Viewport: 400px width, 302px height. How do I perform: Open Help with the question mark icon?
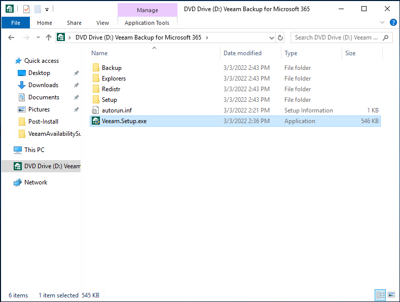(x=393, y=22)
